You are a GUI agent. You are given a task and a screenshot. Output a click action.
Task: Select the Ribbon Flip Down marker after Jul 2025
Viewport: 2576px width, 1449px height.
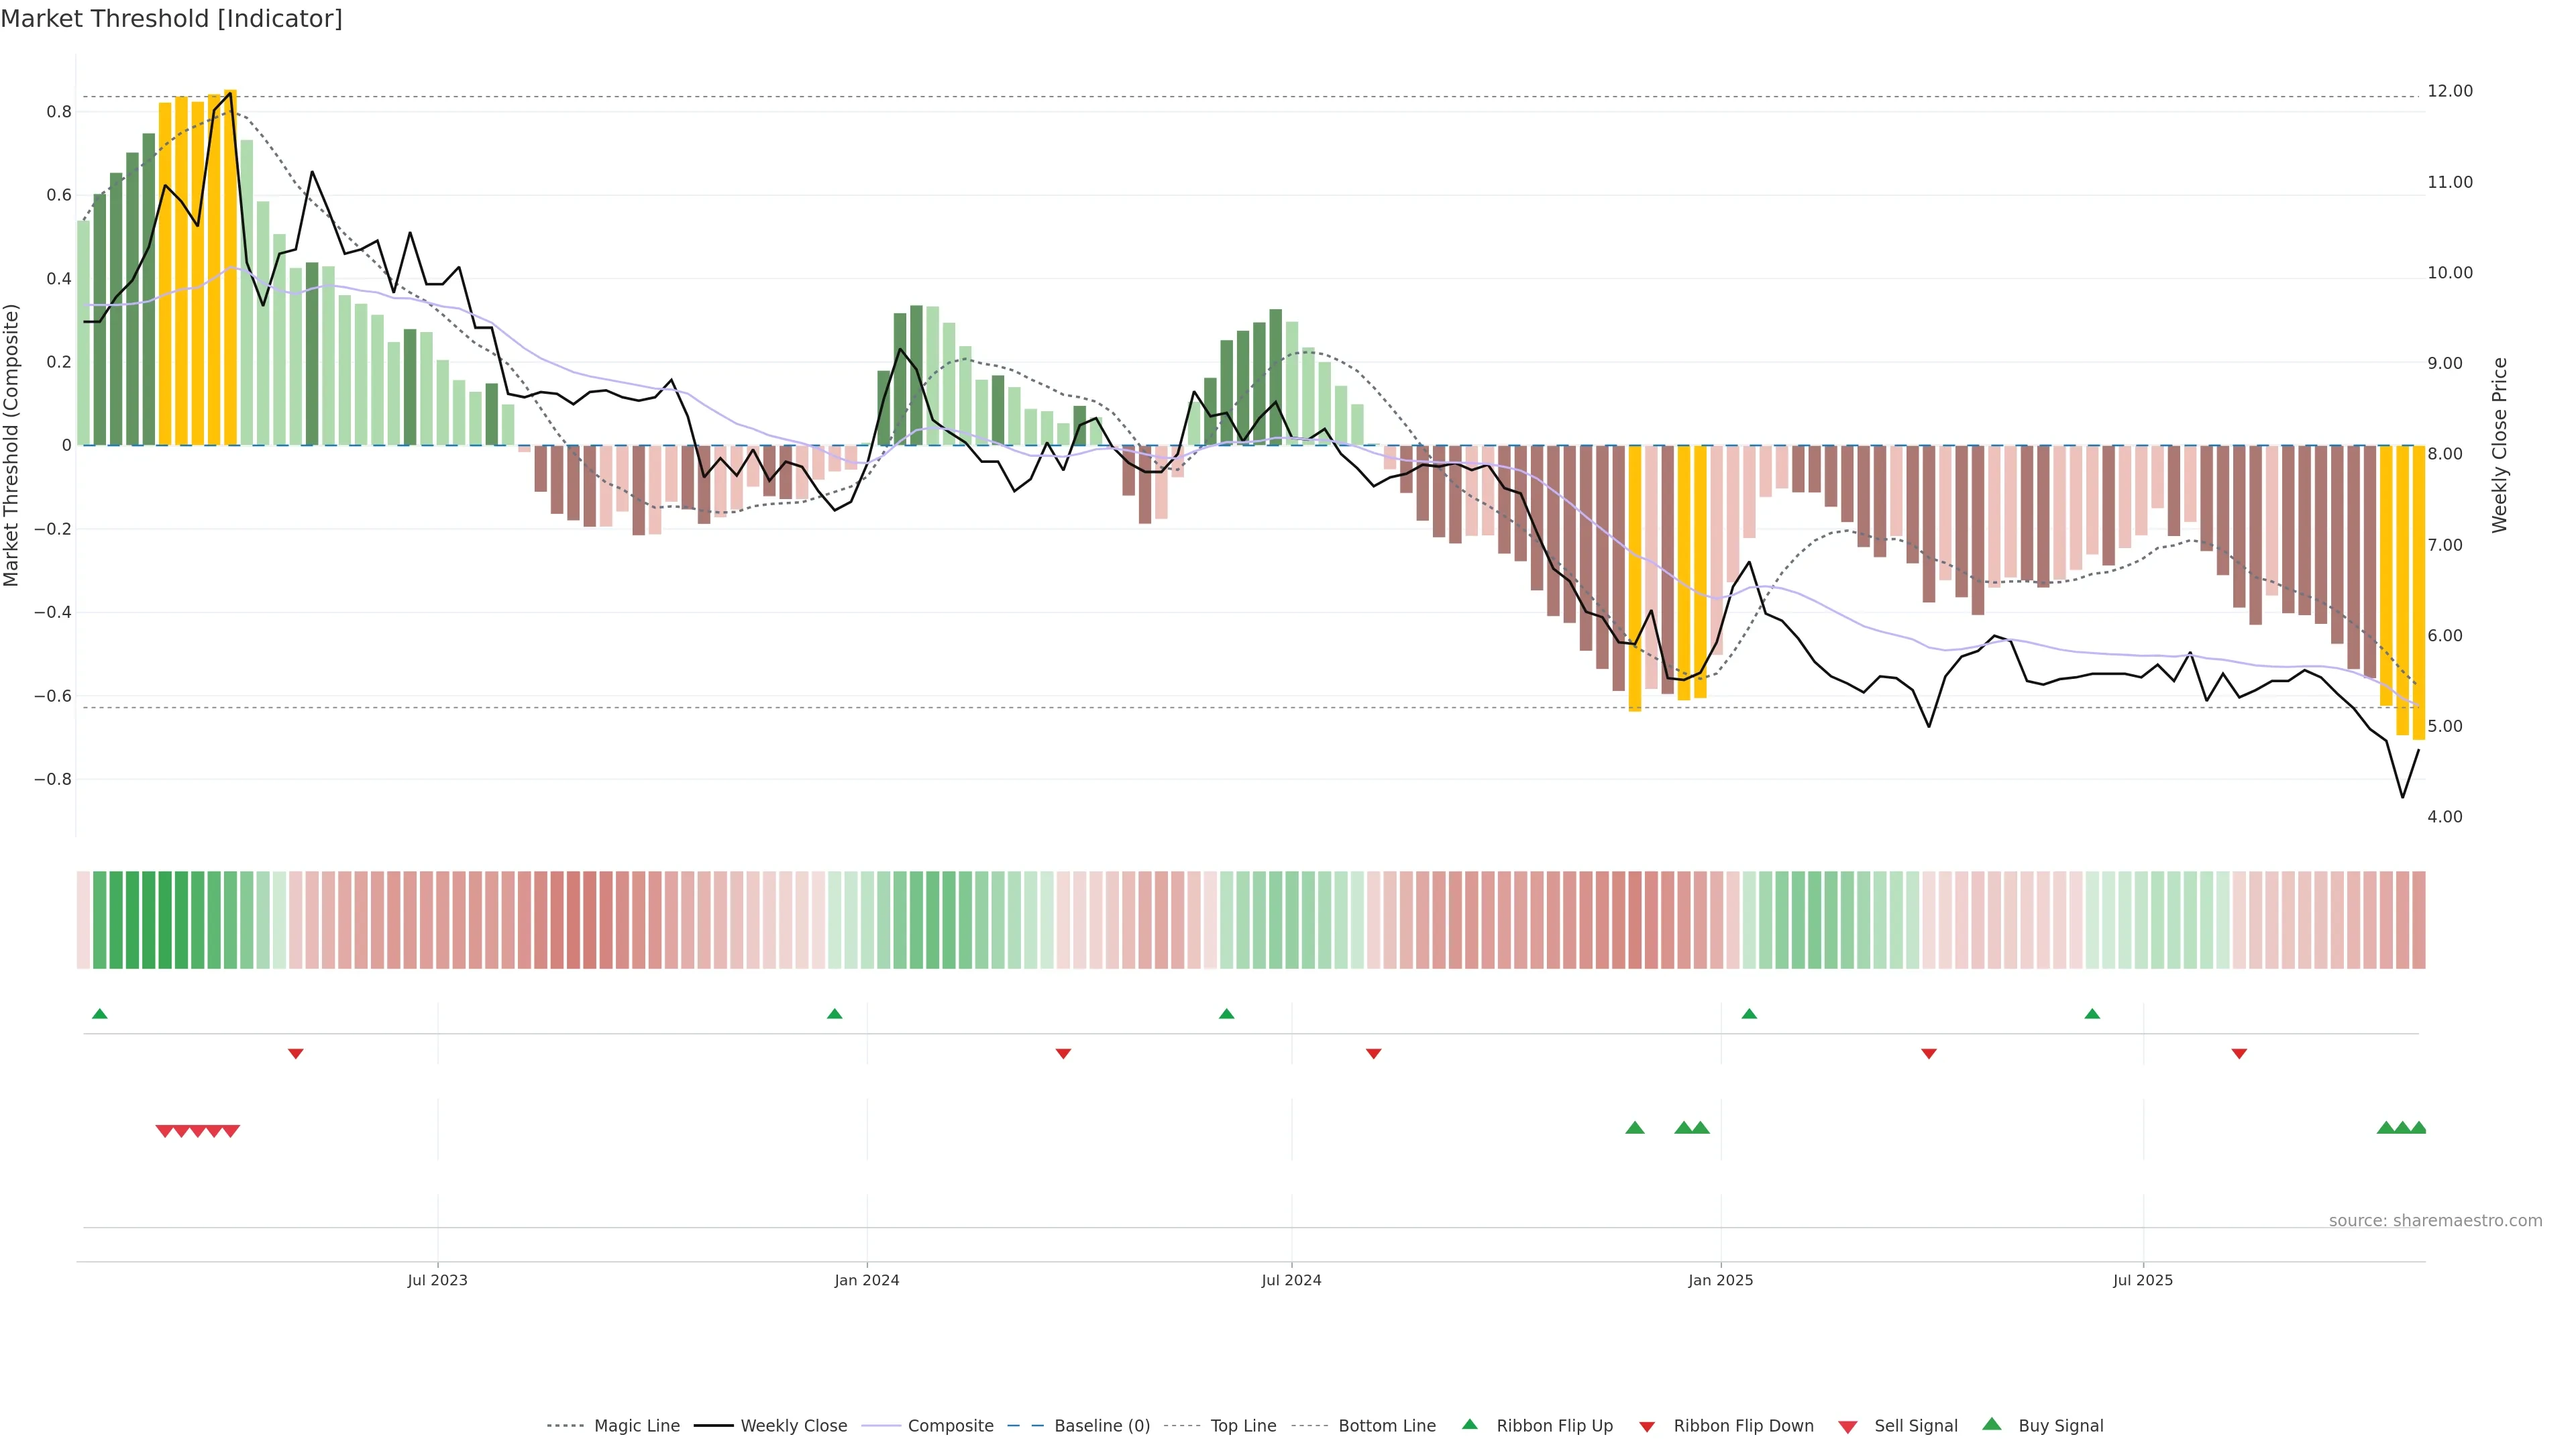coord(2239,1054)
